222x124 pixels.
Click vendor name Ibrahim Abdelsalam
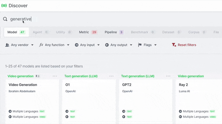tap(22, 91)
